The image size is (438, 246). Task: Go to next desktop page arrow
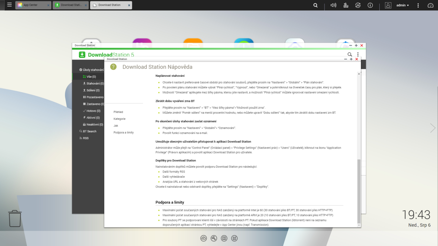(433, 128)
